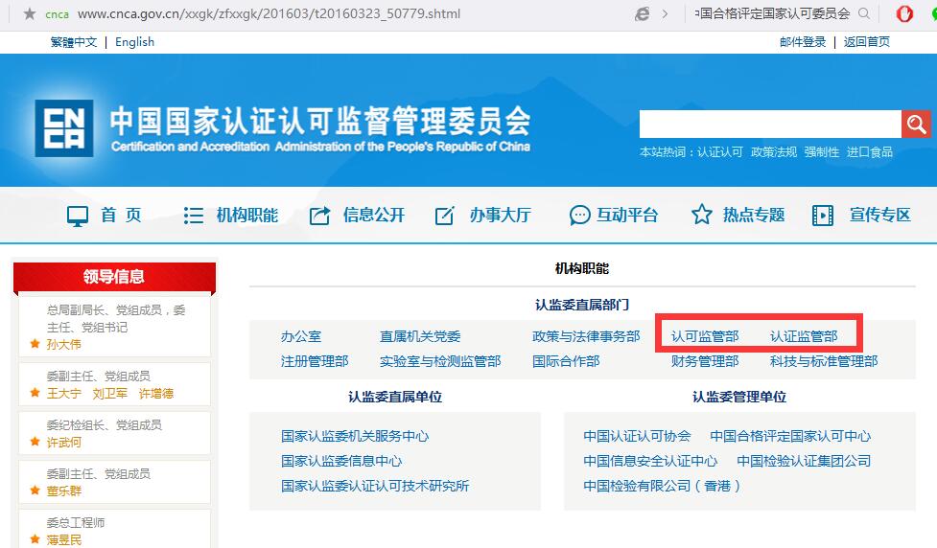Open 直属机关党委 link
The image size is (937, 548).
pyautogui.click(x=420, y=336)
